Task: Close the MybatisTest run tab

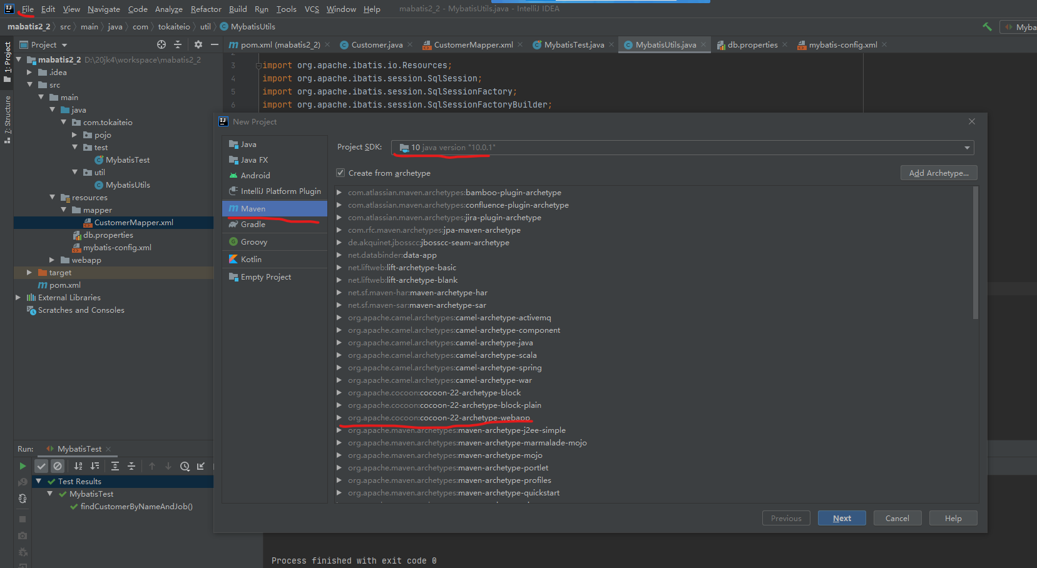Action: click(x=108, y=449)
